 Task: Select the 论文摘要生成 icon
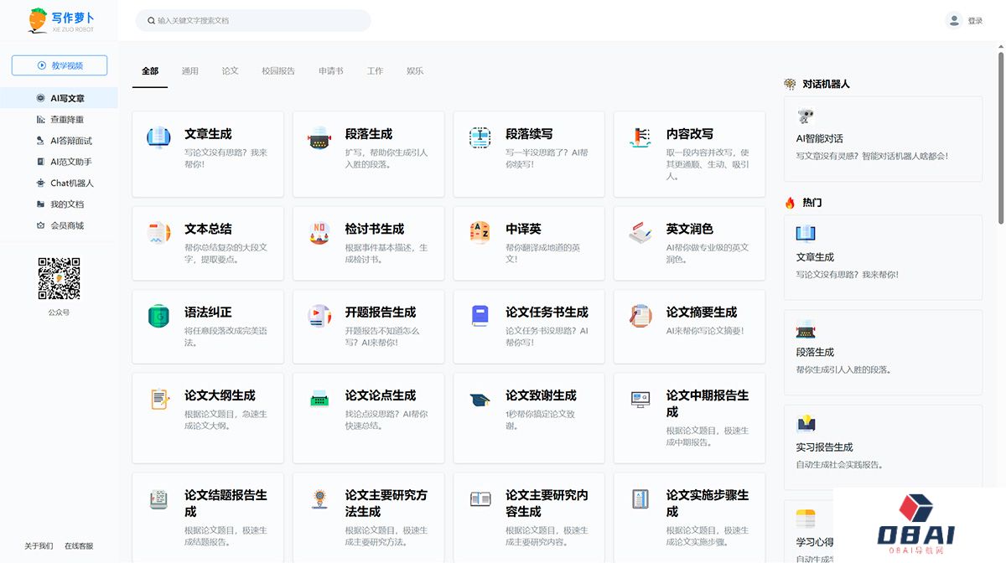click(640, 316)
